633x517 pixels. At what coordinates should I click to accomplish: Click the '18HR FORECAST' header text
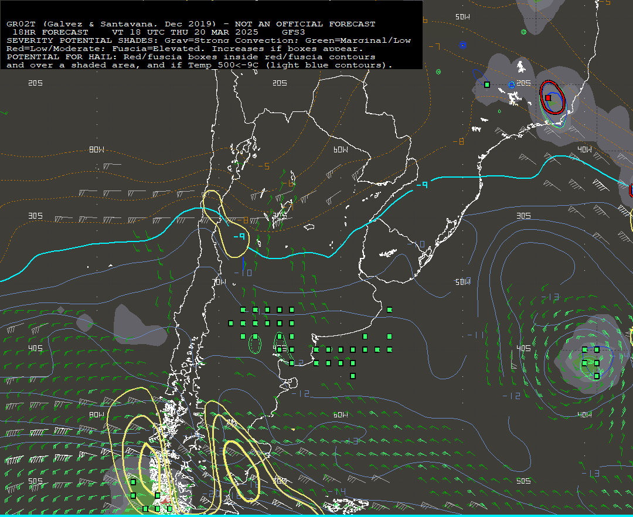coord(50,32)
